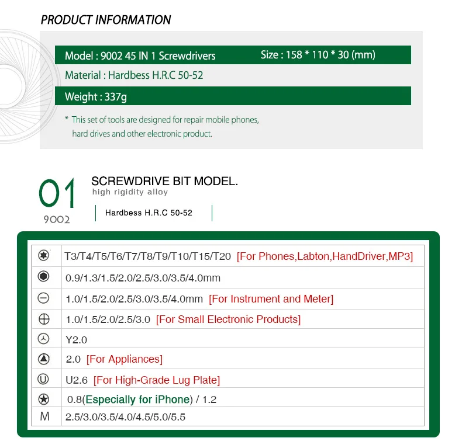Click the Hardbess H.R.C 50-52 boxed label
Screen dimensions: 462x445
(149, 213)
